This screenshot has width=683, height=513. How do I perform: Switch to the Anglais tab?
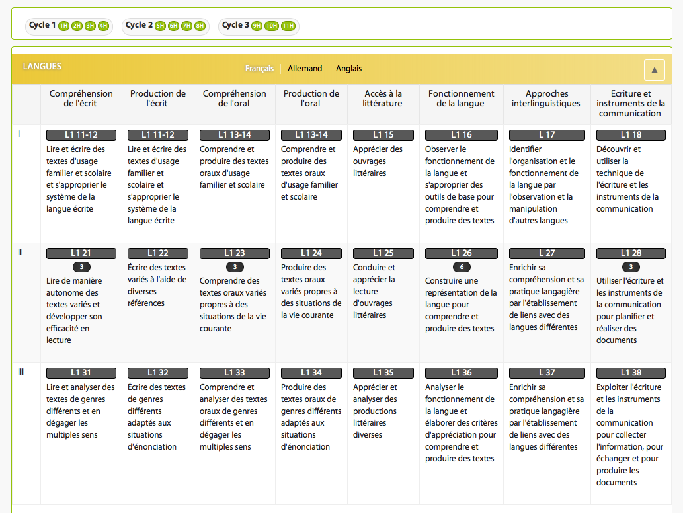tap(348, 69)
